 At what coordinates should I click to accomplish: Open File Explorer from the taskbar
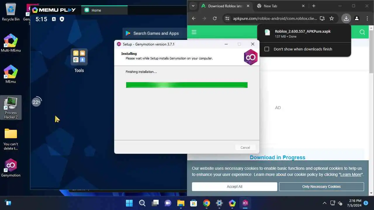click(181, 203)
